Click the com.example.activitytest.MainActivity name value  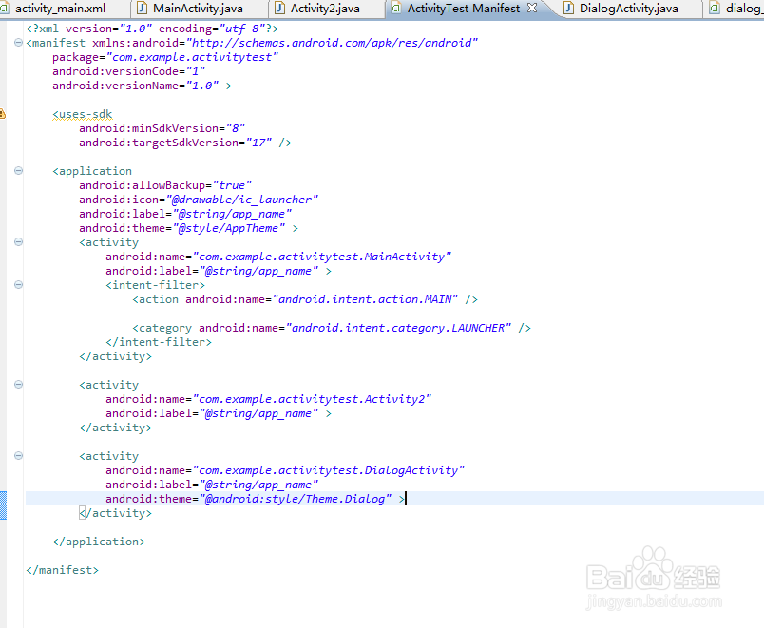coord(321,257)
